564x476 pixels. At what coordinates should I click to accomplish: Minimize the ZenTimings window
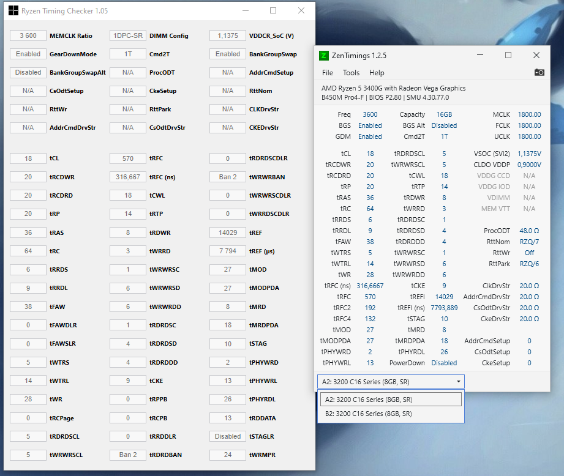point(480,55)
